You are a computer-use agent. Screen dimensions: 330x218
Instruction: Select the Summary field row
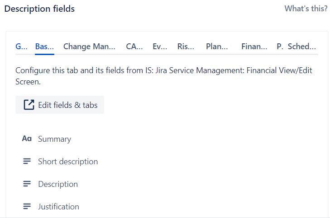coord(167,139)
